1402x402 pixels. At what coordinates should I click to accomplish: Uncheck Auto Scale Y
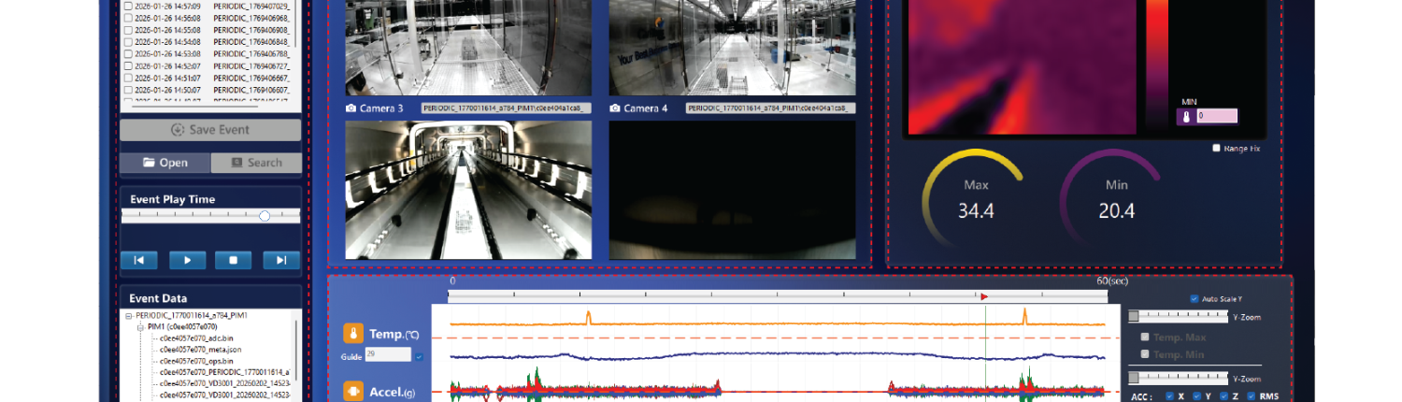[x=1195, y=299]
